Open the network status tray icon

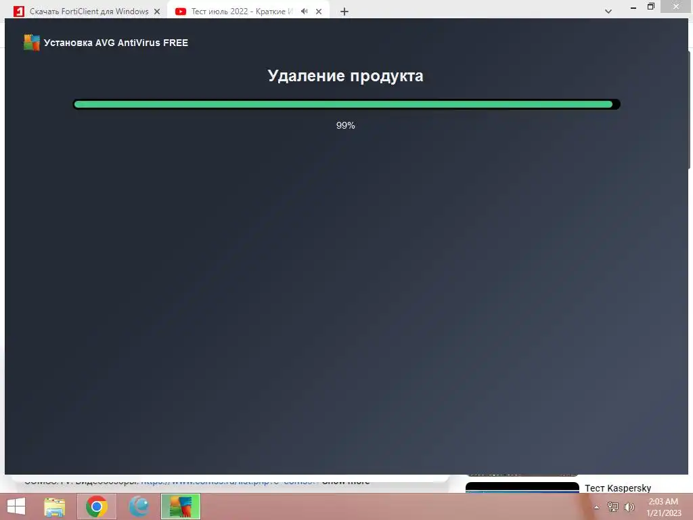point(612,506)
